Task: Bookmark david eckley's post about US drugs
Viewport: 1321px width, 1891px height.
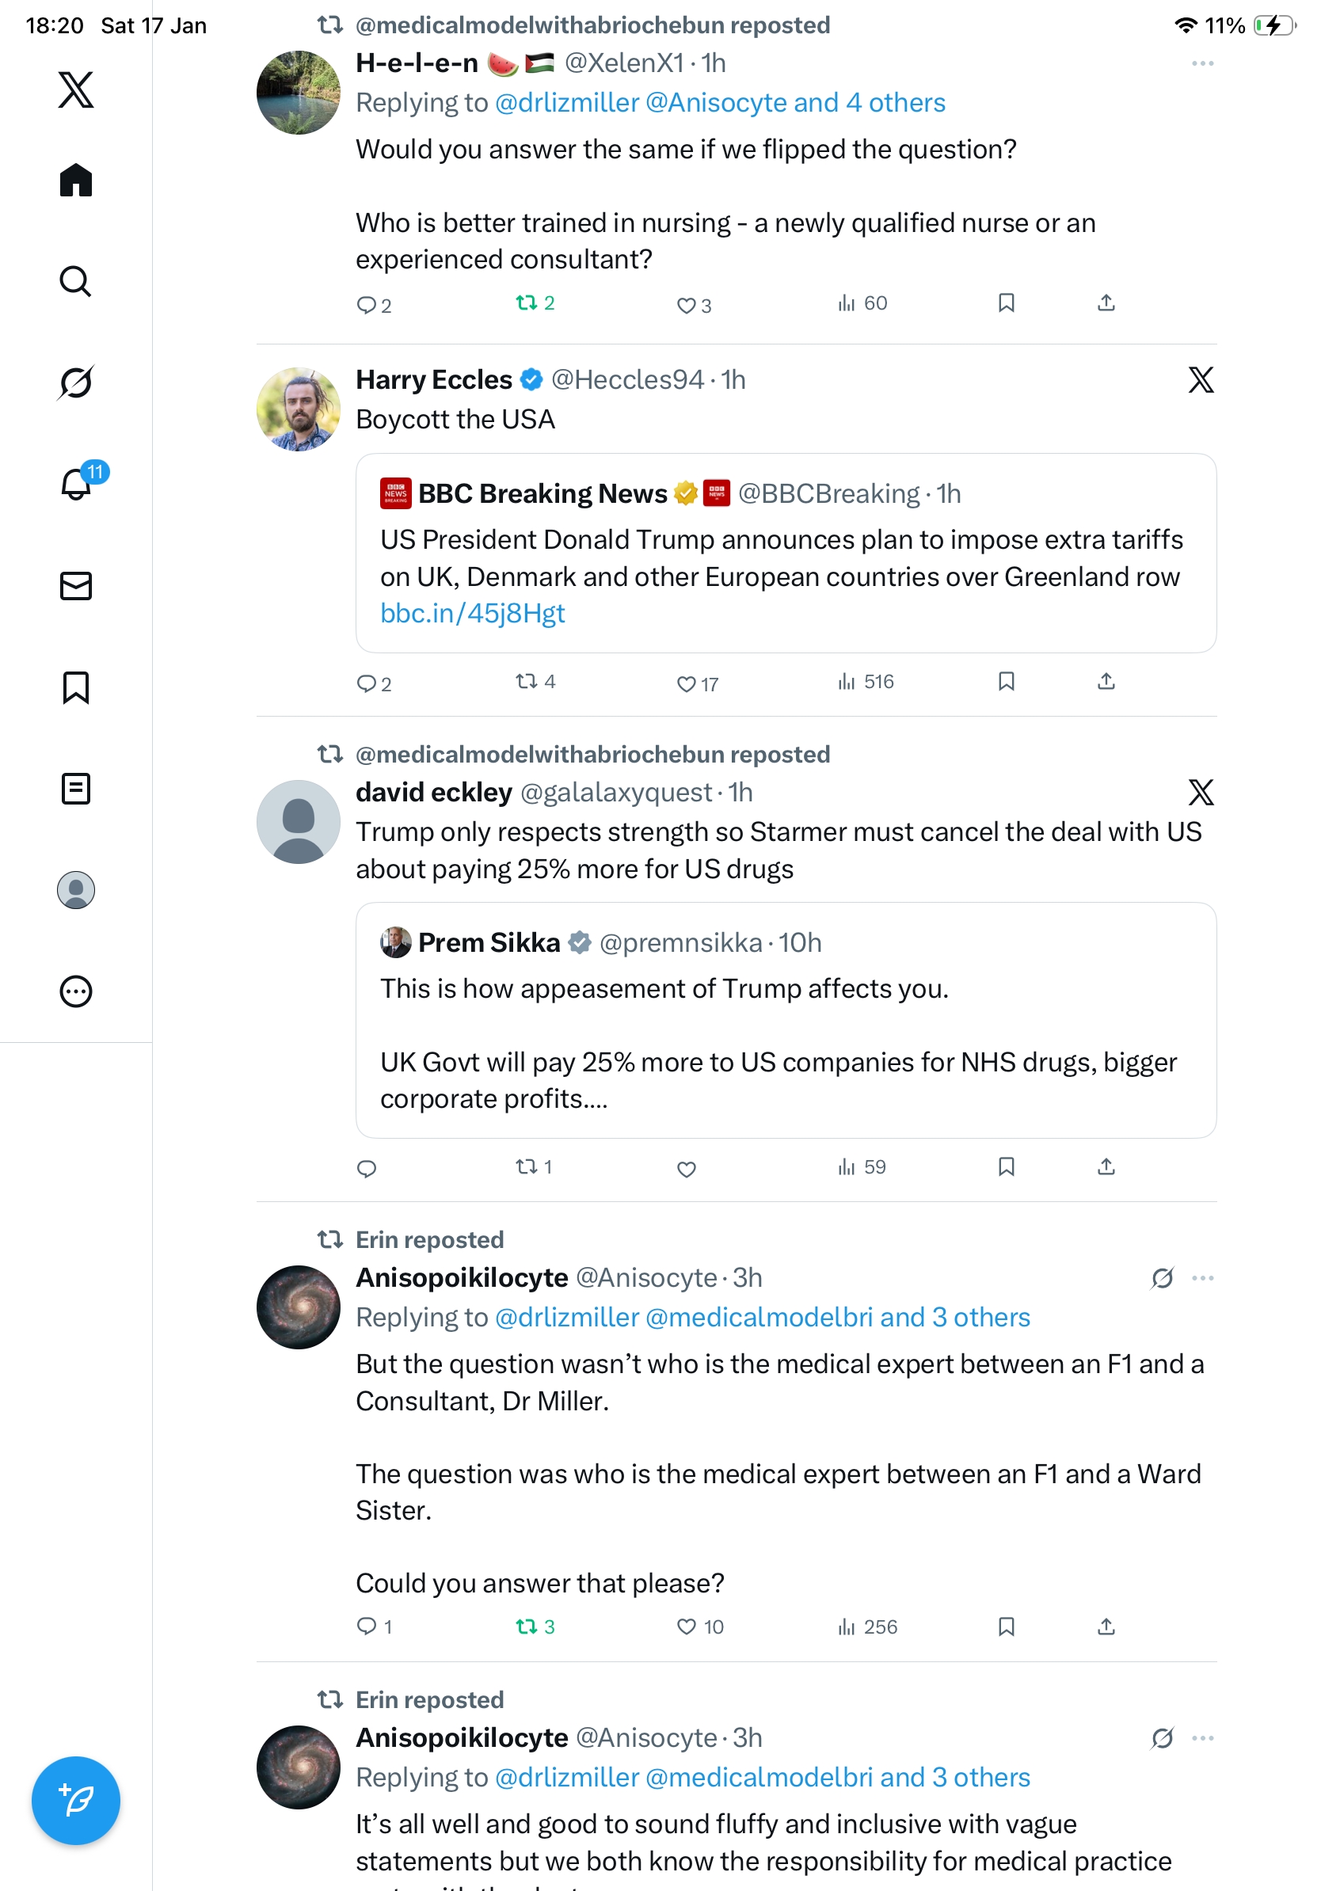Action: (1006, 1166)
